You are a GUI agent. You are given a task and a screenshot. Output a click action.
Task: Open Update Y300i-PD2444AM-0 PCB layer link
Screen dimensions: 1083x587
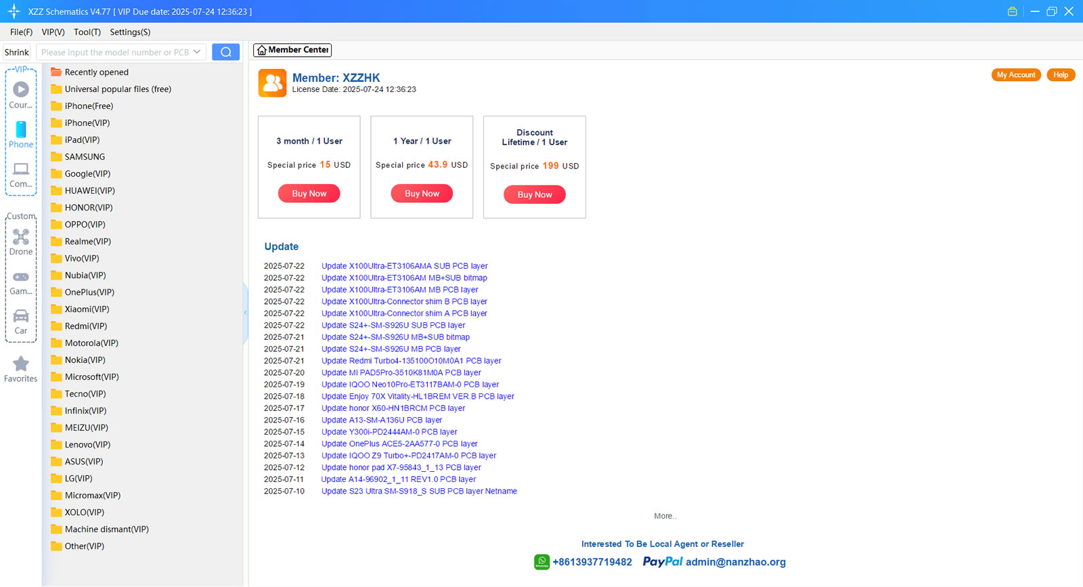pyautogui.click(x=389, y=432)
